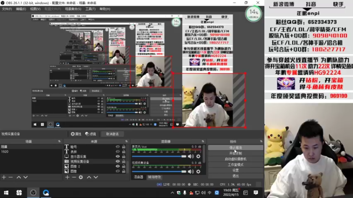Screen dimensions: 353x198
Task: Adjust 麦克风/Aux volume slider
Action: coord(159,156)
